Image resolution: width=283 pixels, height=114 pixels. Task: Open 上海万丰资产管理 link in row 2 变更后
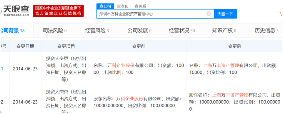[x=230, y=95]
